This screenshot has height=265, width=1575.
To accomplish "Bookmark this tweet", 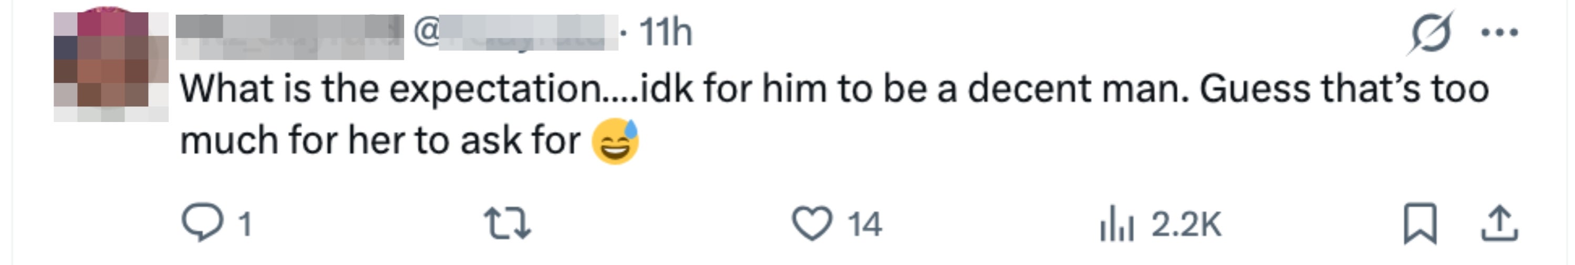I will (x=1419, y=224).
